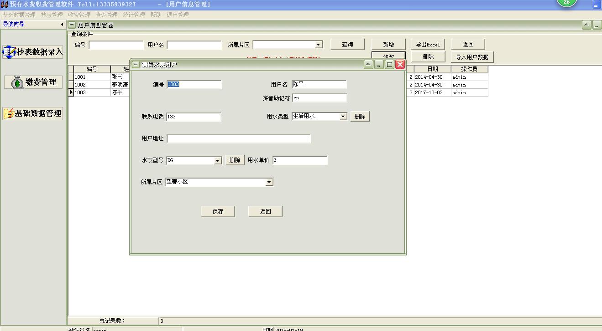Screen dimensions: 602x331
Task: Open the 统计管理 menu
Action: pos(134,15)
